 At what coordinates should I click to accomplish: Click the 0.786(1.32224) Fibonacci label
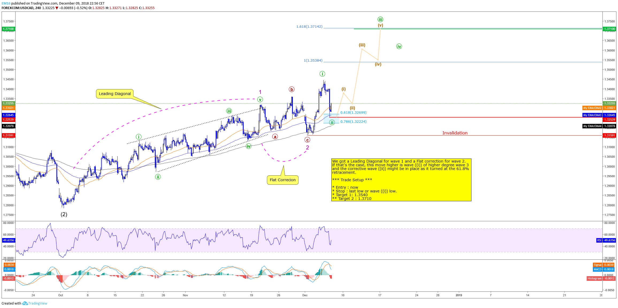coord(353,122)
